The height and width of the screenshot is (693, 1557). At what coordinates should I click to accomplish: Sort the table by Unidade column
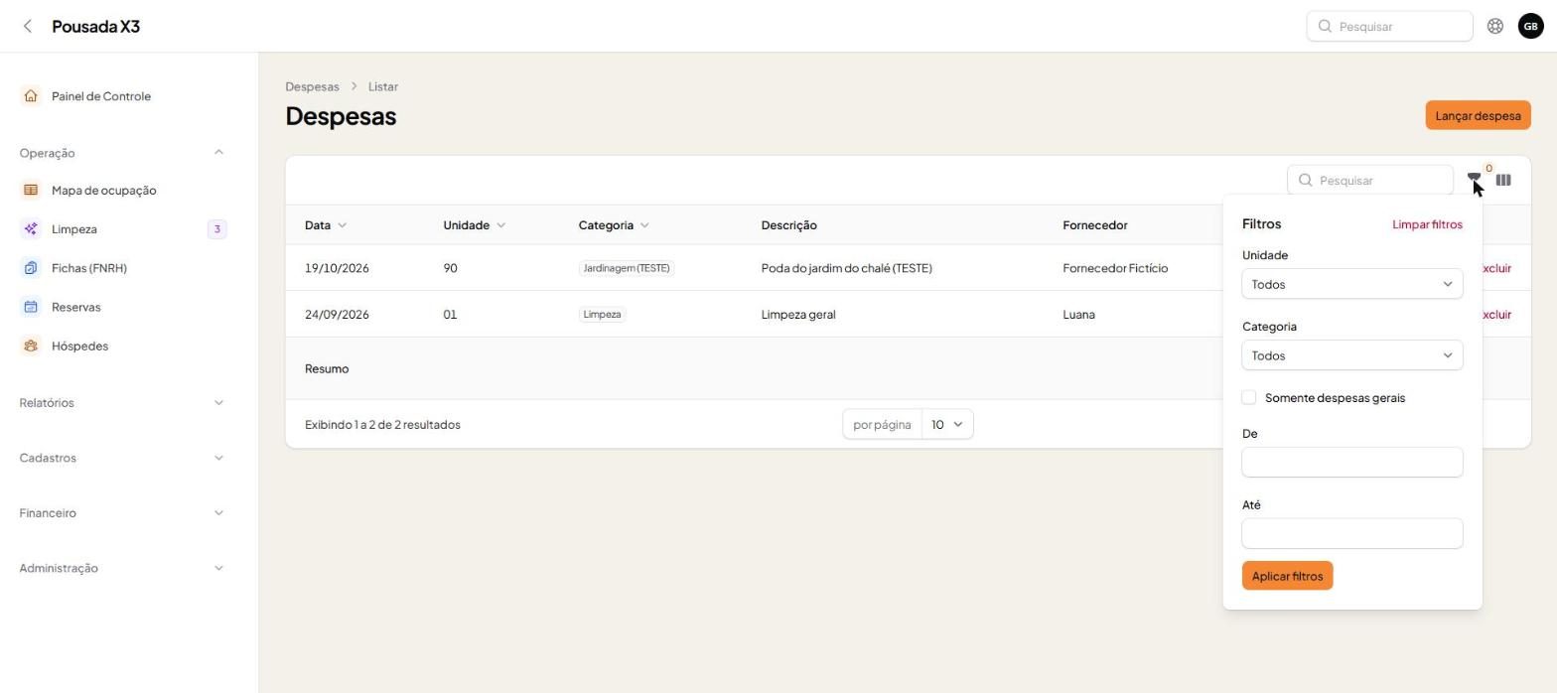tap(474, 225)
